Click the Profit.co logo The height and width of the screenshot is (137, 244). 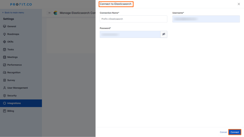pos(21,4)
